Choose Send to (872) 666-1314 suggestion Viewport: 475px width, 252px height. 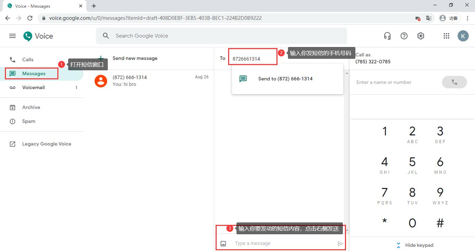(x=288, y=79)
